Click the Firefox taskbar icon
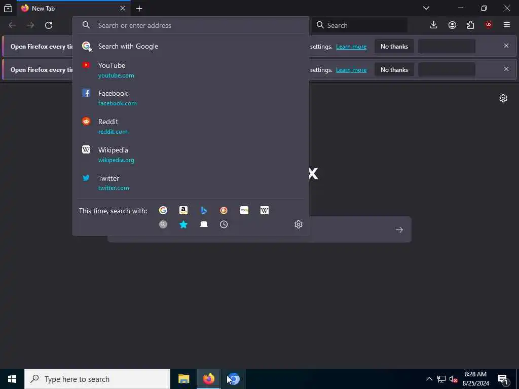Screen dimensions: 519x389 (208, 379)
